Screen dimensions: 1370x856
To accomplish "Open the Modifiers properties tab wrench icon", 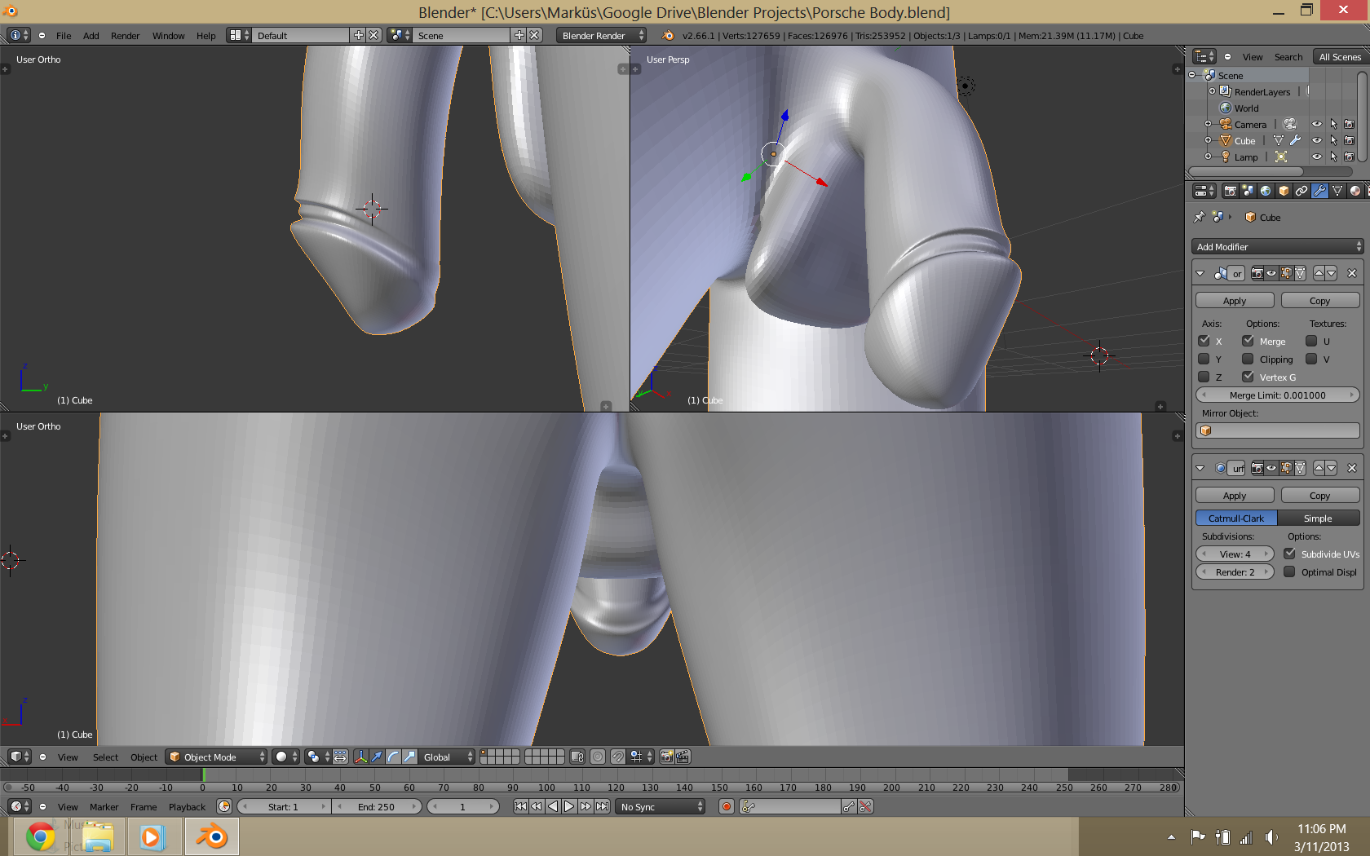I will click(1319, 191).
